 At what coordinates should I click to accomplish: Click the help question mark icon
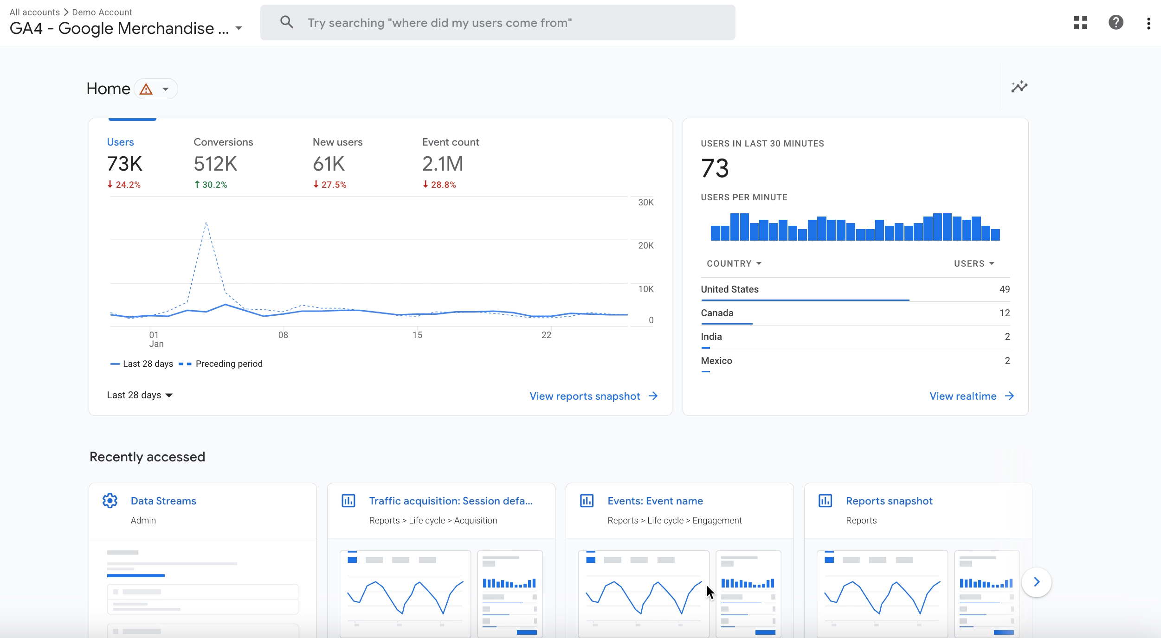pos(1116,22)
